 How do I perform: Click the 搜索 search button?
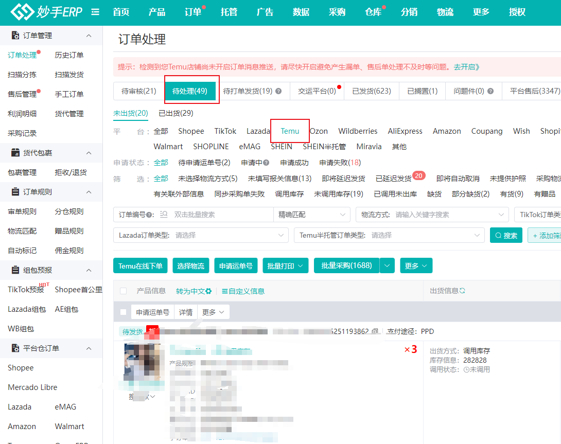(506, 235)
